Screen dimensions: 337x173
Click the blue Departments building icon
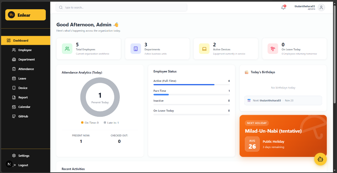tap(136, 49)
